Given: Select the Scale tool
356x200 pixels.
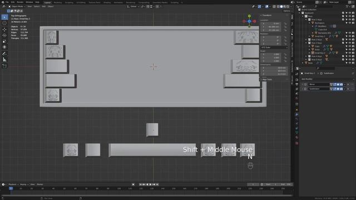Looking at the screenshot, I should click(x=4, y=41).
